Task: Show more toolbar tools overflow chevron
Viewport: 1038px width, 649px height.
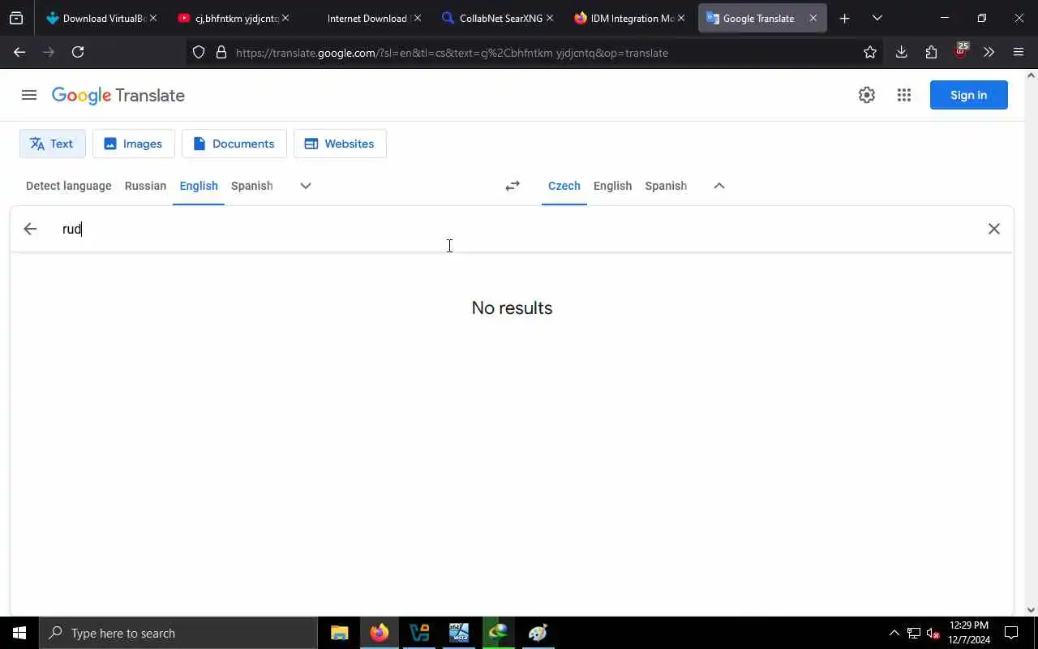Action: 989,52
